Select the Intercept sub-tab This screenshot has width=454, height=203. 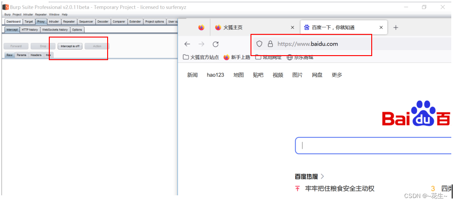coord(12,29)
